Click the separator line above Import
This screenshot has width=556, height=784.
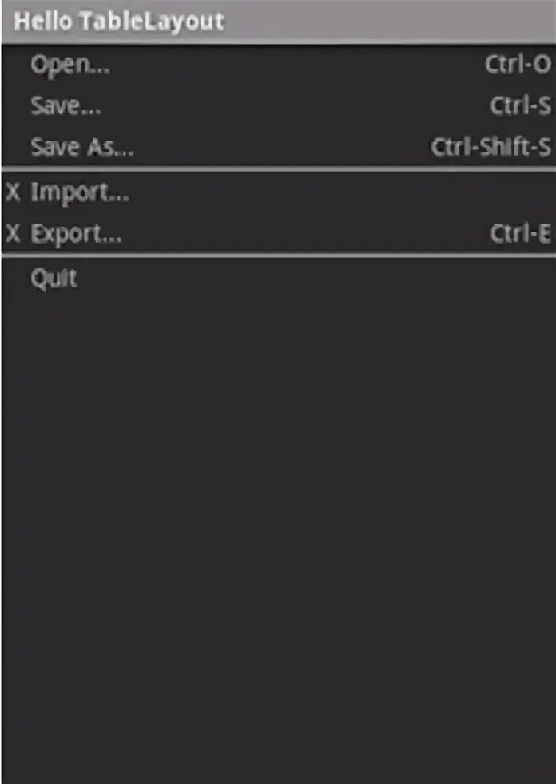point(278,168)
